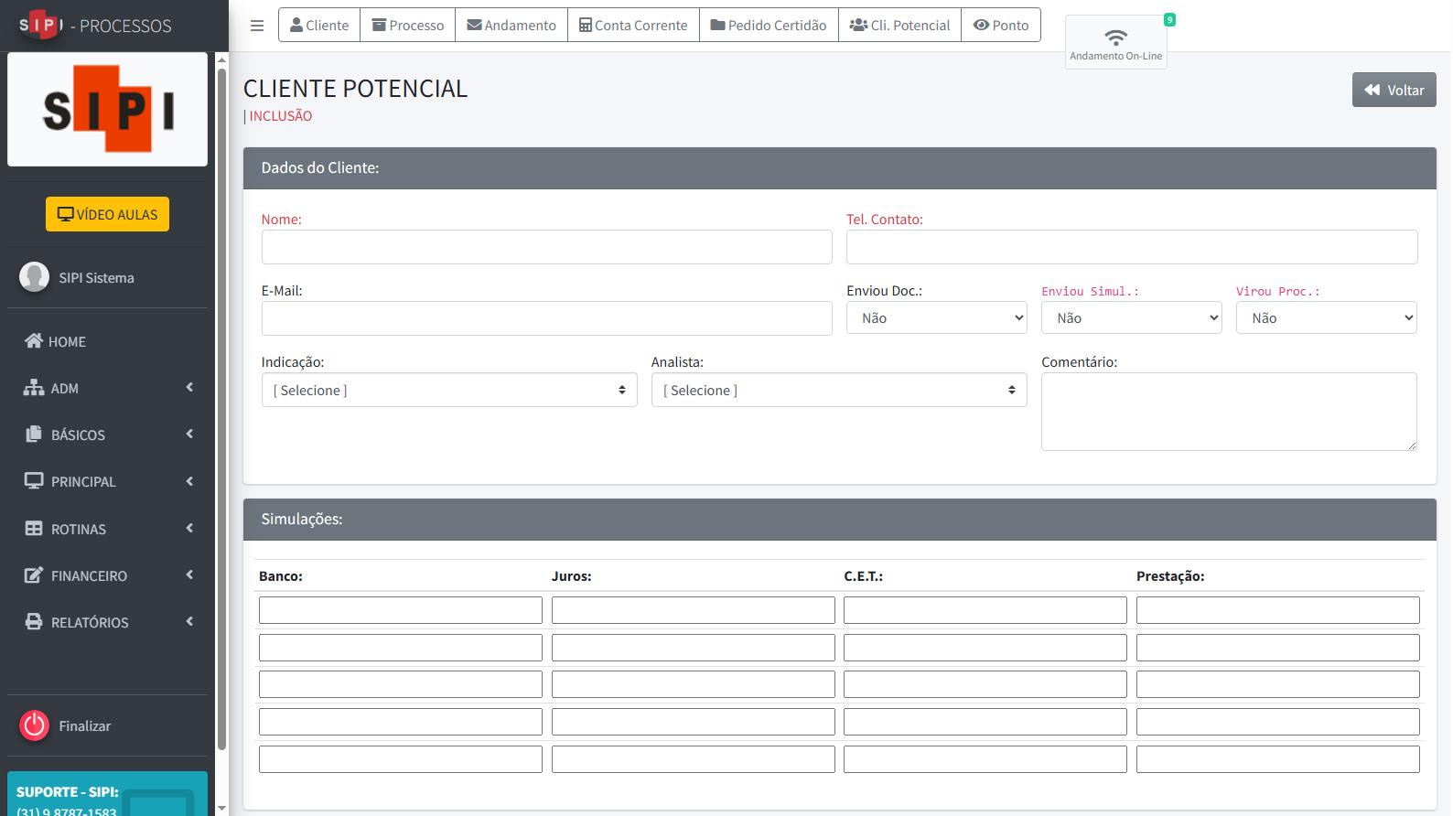Expand the ADM menu chevron
Screen dimensions: 1453x816
pos(189,387)
